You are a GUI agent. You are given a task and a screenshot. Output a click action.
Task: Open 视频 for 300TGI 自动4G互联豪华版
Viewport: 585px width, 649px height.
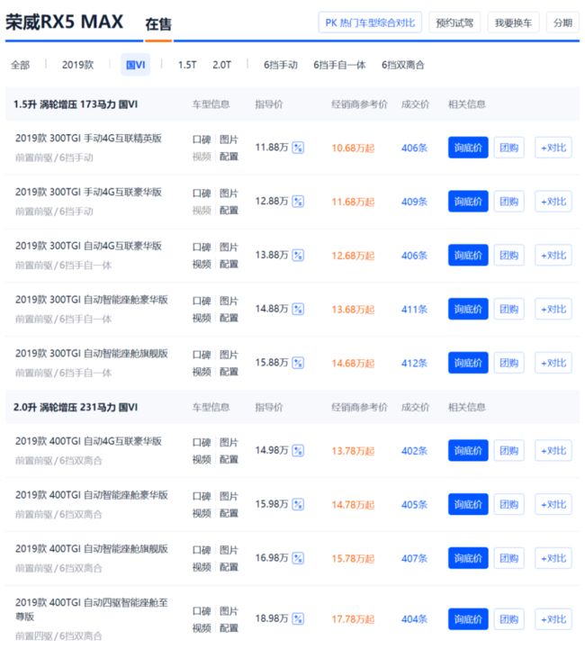coord(202,264)
